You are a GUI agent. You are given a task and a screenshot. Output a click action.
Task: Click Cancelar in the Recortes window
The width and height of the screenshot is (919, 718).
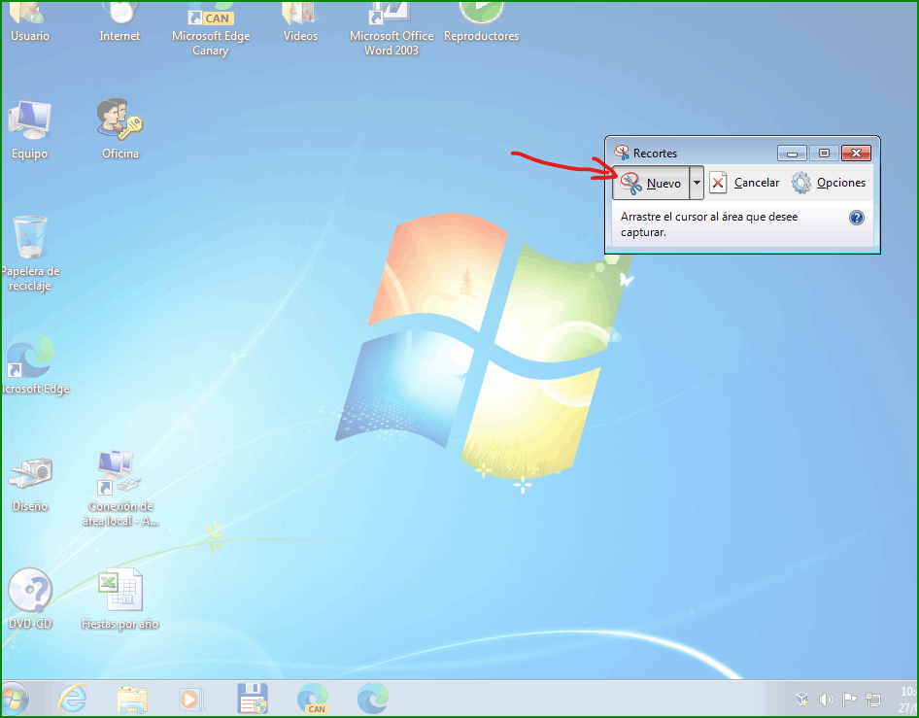click(744, 183)
